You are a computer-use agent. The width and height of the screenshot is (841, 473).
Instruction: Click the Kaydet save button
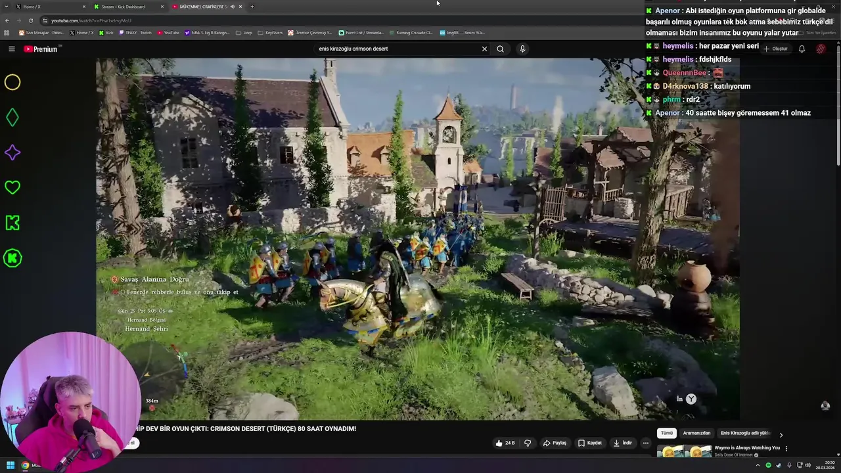[590, 443]
